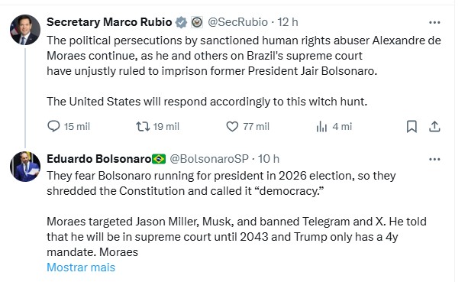The width and height of the screenshot is (468, 282).
Task: Open more options on Rubio's post
Action: pyautogui.click(x=434, y=22)
